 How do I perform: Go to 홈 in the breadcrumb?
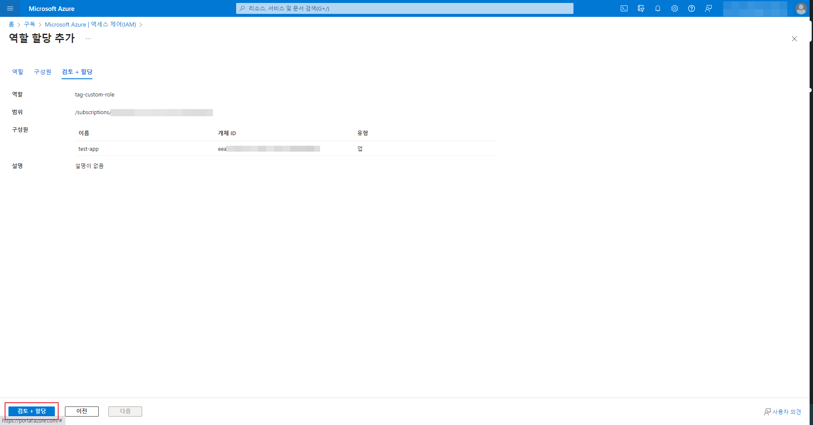coord(11,24)
